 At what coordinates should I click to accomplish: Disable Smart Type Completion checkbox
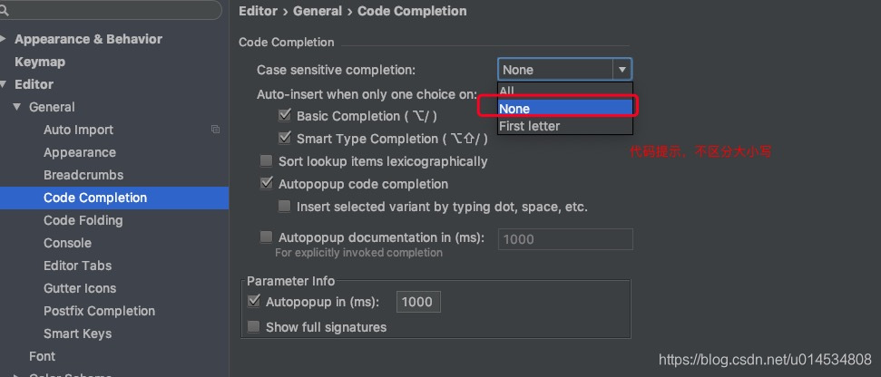tap(284, 139)
